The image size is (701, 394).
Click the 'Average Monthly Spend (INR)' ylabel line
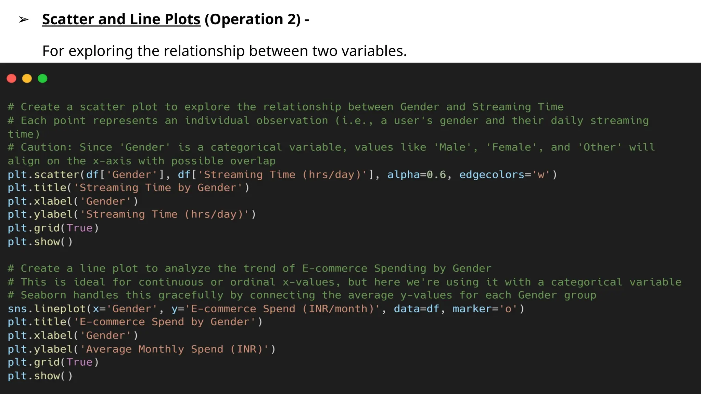[142, 349]
